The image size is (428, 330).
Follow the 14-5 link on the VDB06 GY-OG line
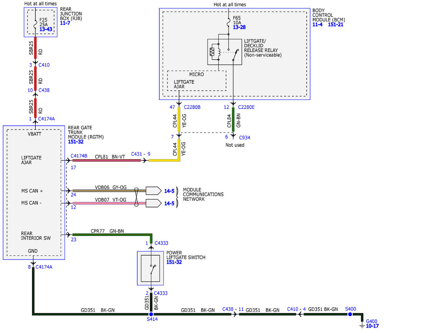click(169, 191)
